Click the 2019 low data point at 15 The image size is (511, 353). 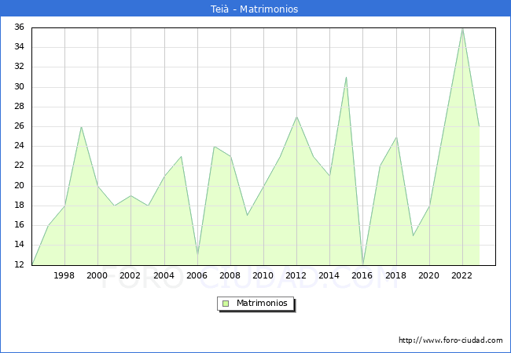coord(413,235)
